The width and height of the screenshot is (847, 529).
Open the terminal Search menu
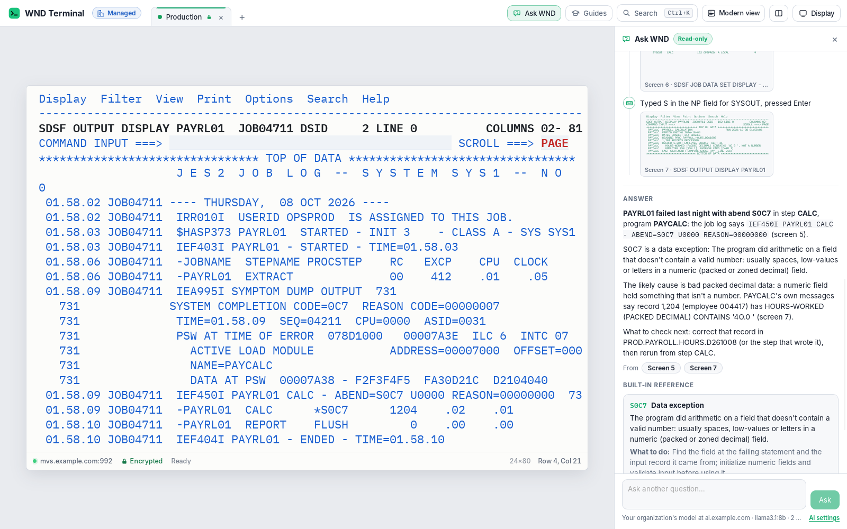click(328, 99)
